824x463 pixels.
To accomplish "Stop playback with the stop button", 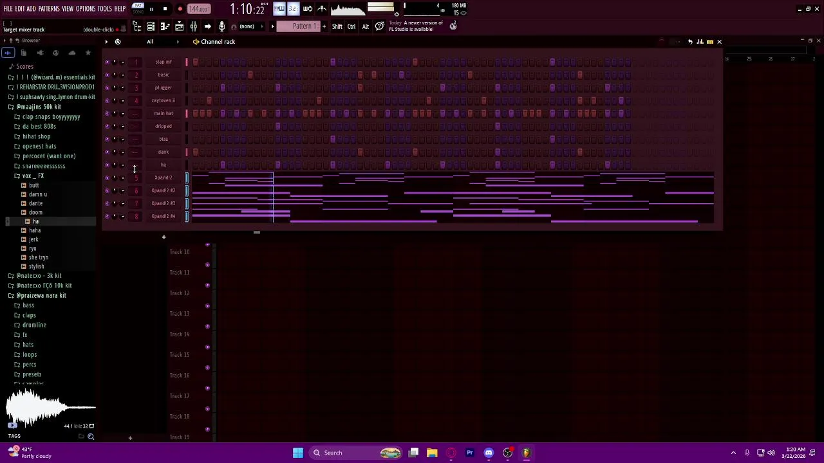I will [165, 9].
